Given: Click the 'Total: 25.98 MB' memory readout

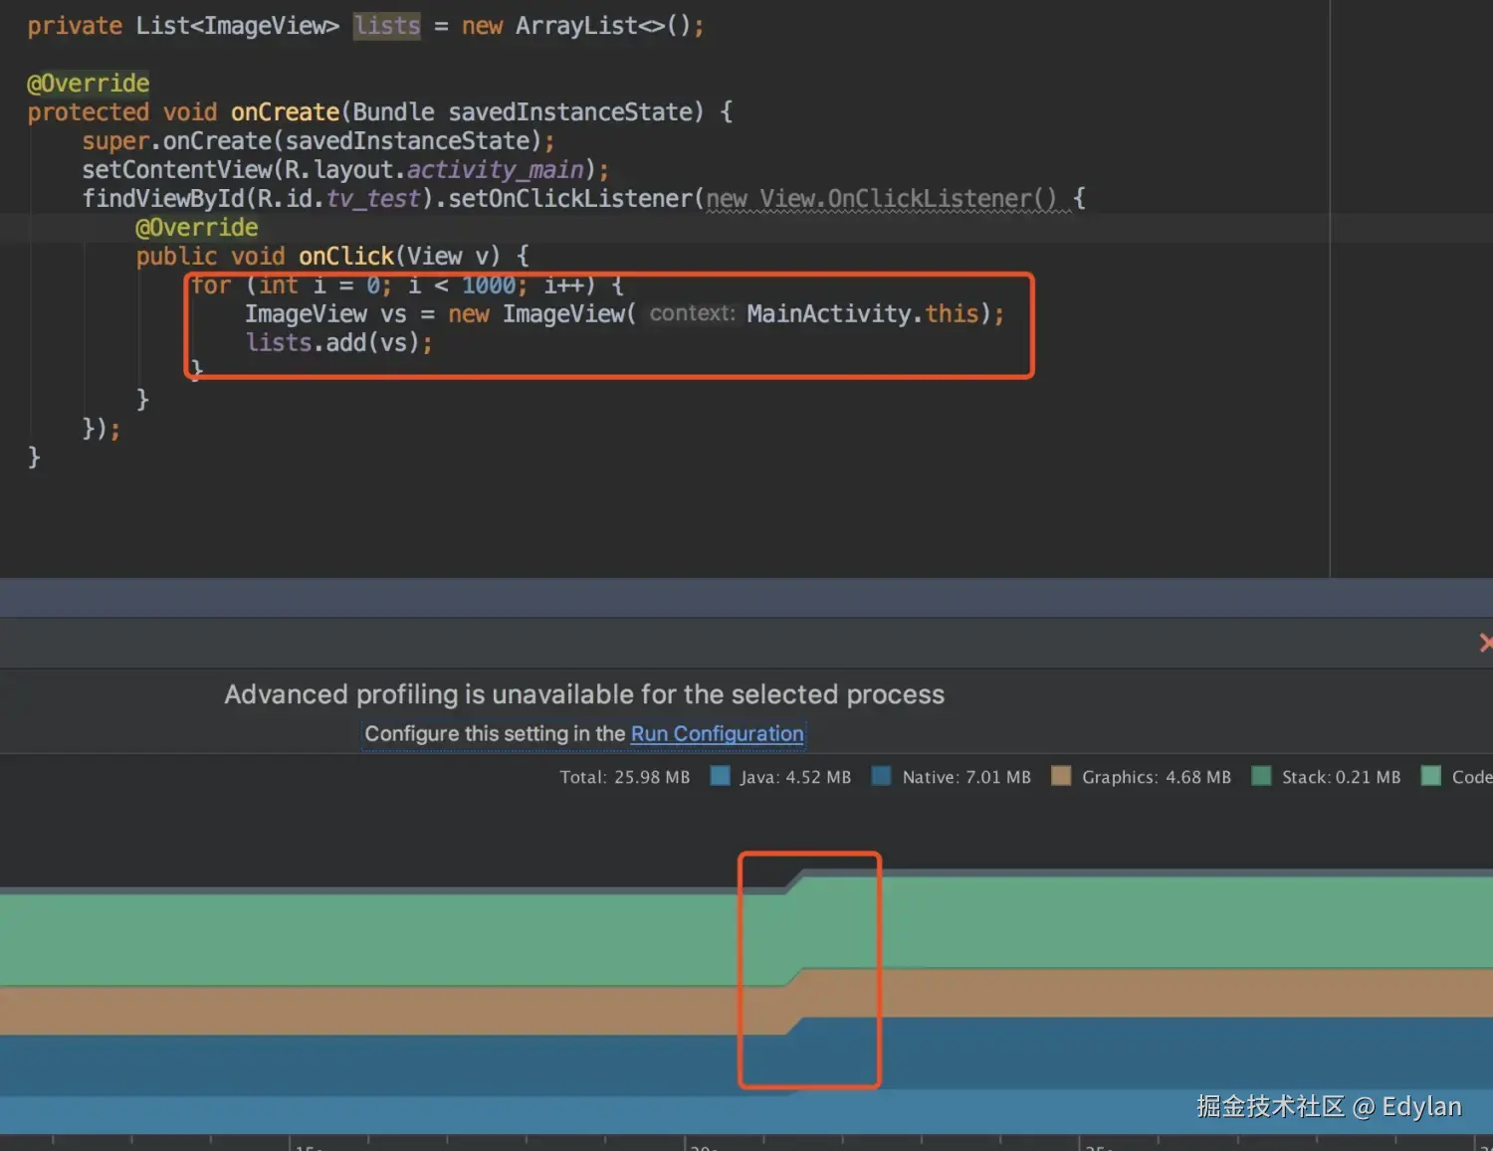Looking at the screenshot, I should coord(624,777).
